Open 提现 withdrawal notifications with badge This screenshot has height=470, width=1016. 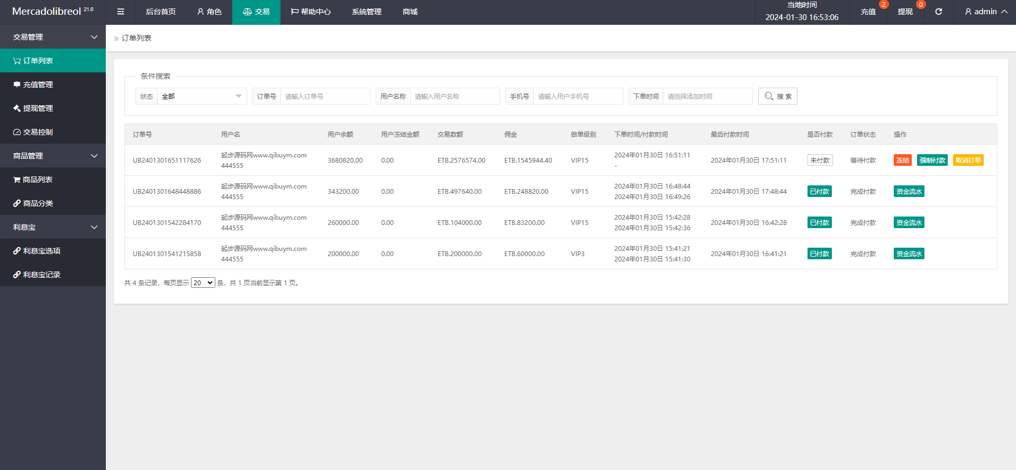point(905,12)
